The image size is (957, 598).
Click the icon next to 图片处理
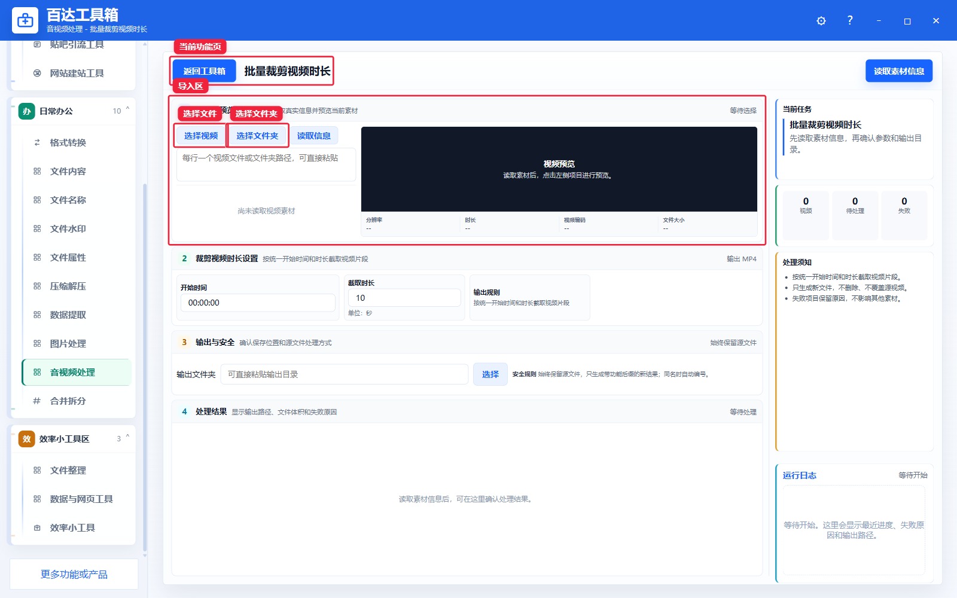[37, 343]
